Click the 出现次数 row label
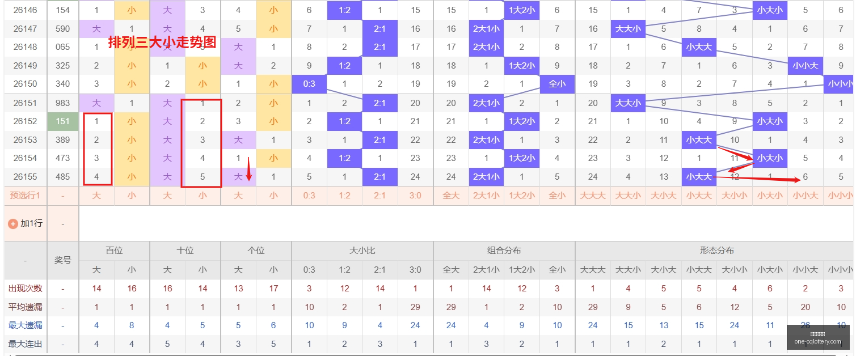856x356 pixels. click(25, 289)
